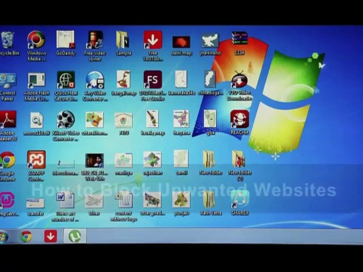Open the New folder (2) icon

tap(239, 159)
